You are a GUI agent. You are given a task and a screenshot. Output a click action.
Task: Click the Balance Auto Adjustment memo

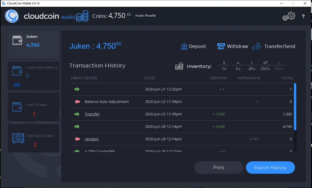[107, 102]
